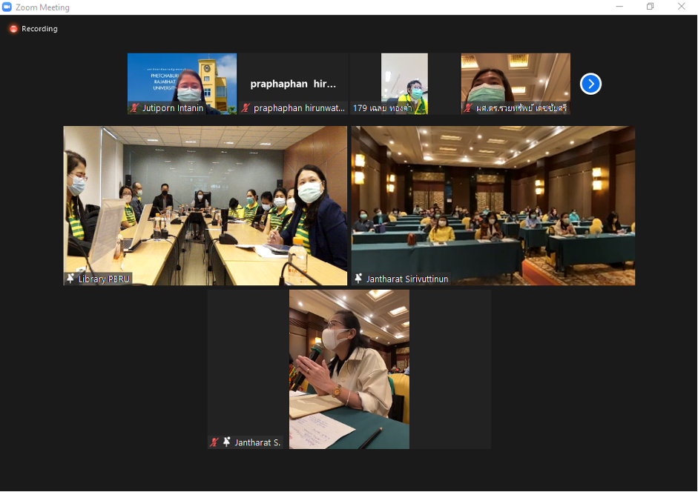The image size is (698, 492).
Task: Select Jutiporn Intanin's video thumbnail
Action: point(182,80)
